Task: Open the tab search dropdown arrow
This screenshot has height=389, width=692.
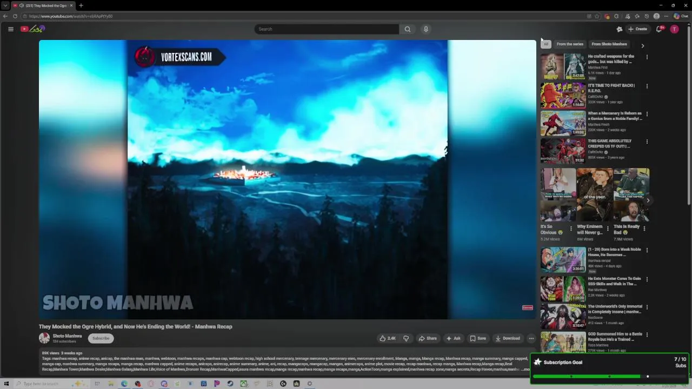Action: tap(5, 5)
